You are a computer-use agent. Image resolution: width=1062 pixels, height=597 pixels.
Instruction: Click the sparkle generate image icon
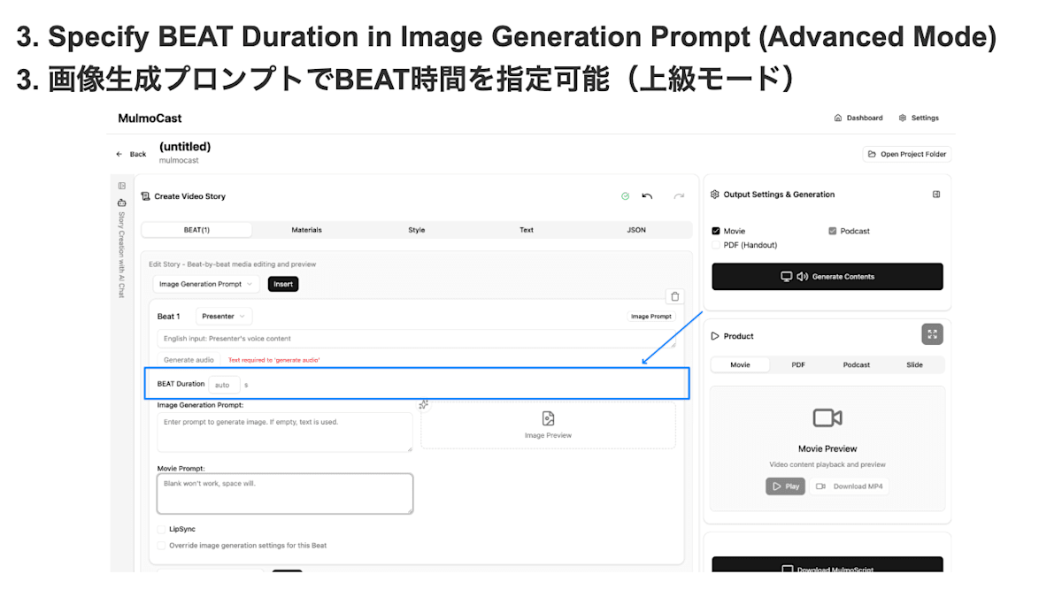tap(424, 404)
